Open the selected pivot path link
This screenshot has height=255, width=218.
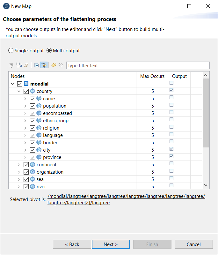[x=126, y=199]
